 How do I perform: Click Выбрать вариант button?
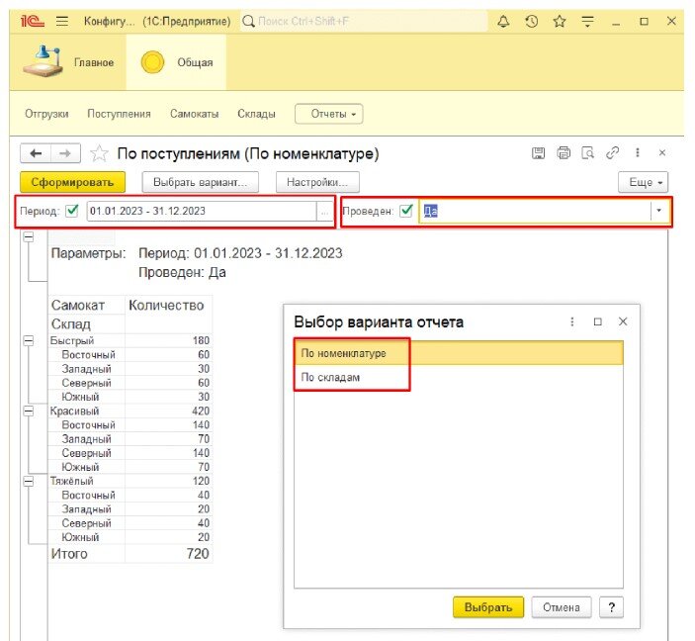coord(201,182)
